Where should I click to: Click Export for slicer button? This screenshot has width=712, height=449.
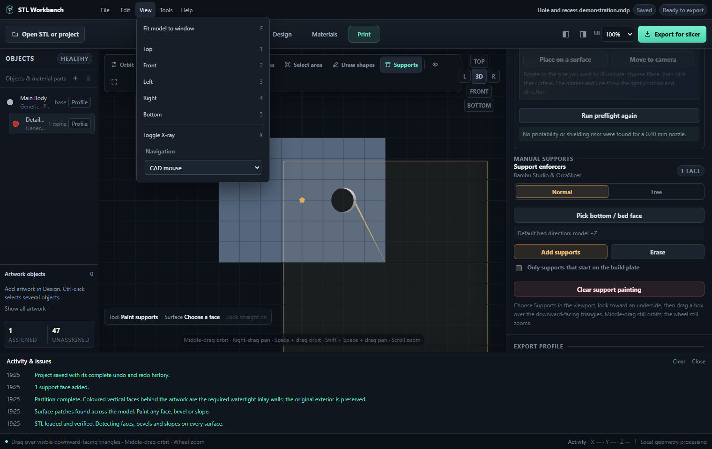pos(672,34)
